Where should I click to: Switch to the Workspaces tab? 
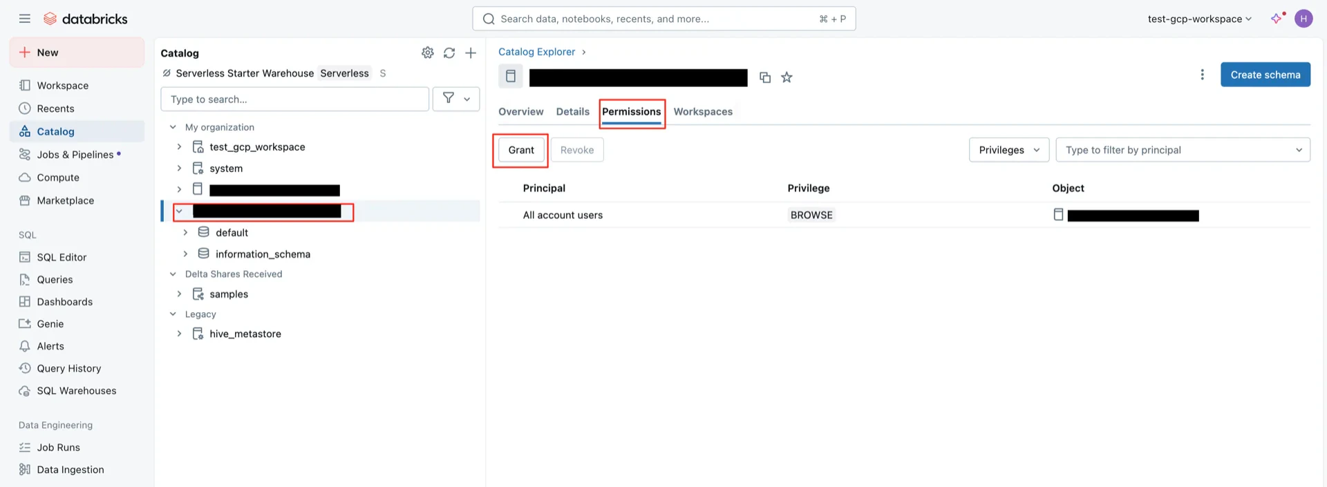(x=703, y=111)
